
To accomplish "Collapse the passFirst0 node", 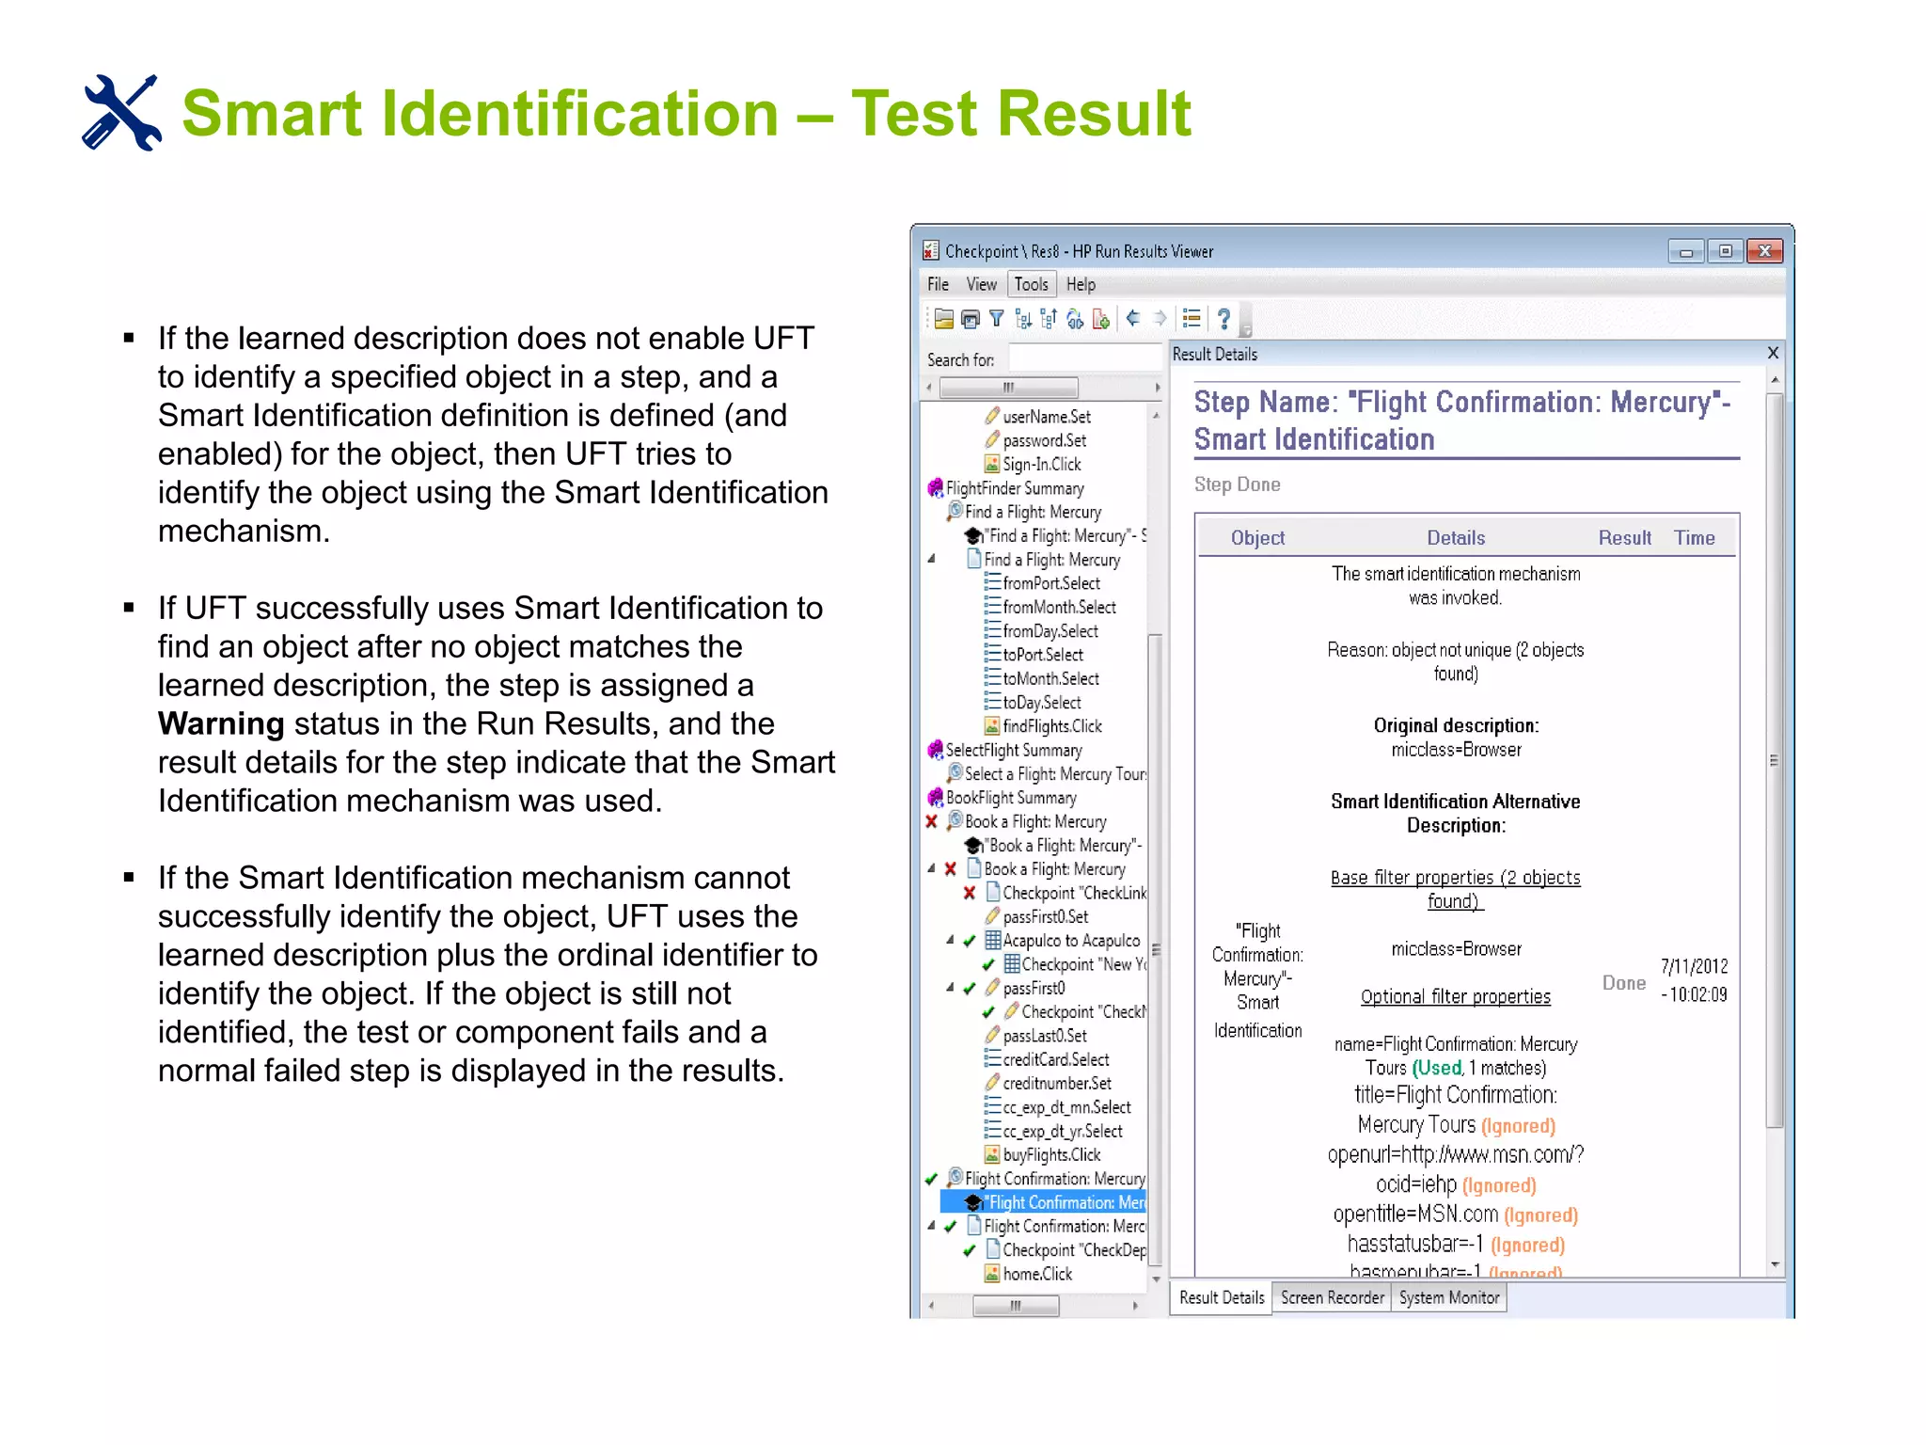I will (x=950, y=988).
